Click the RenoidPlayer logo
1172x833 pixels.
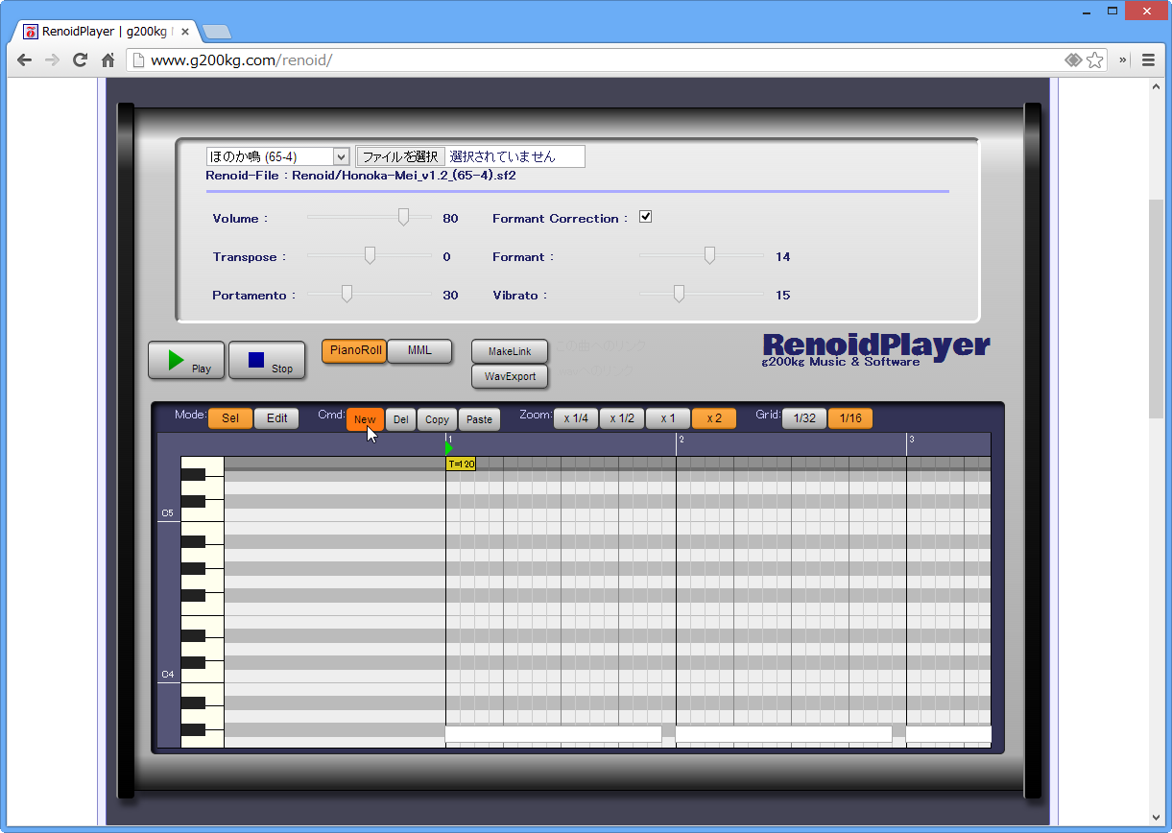point(876,349)
